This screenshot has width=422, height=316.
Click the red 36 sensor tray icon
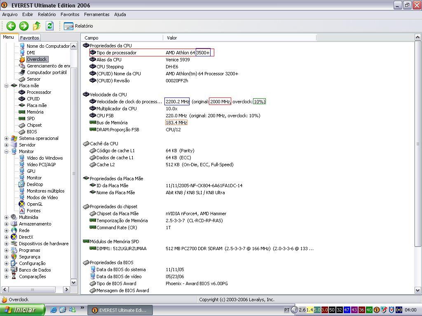tap(361, 310)
